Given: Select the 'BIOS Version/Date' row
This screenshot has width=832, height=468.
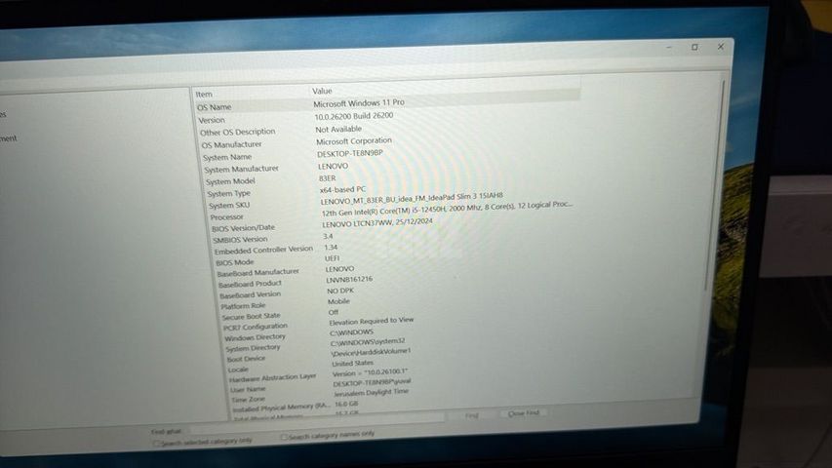Looking at the screenshot, I should (243, 228).
